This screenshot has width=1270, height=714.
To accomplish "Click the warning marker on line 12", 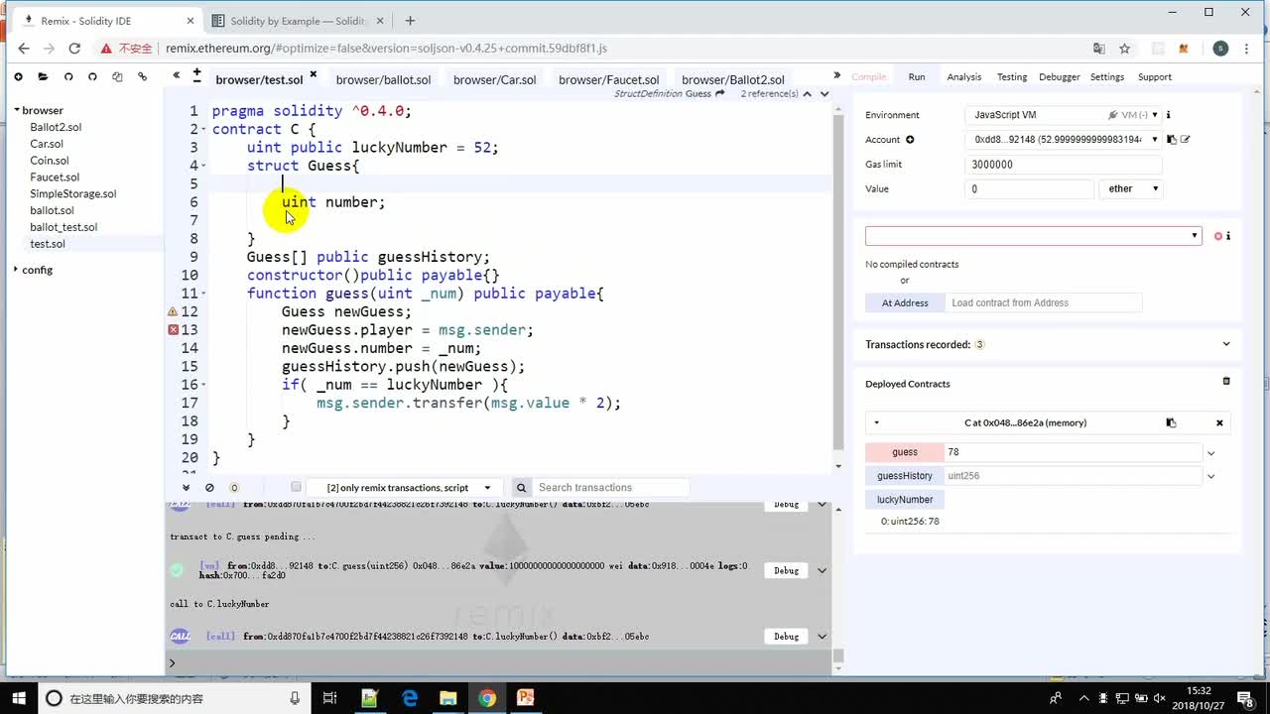I will tap(174, 311).
